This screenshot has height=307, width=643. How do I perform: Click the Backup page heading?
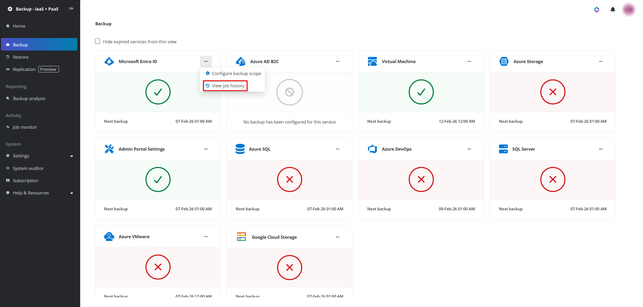tap(103, 24)
